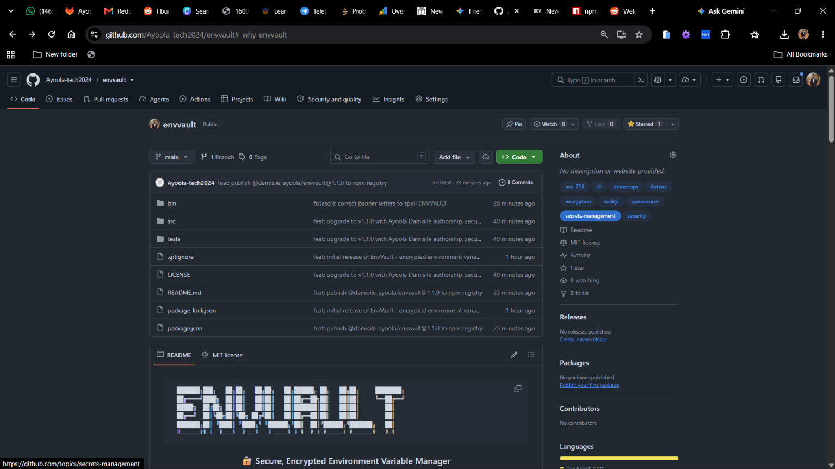835x469 pixels.
Task: Expand the Add file dropdown
Action: (x=454, y=157)
